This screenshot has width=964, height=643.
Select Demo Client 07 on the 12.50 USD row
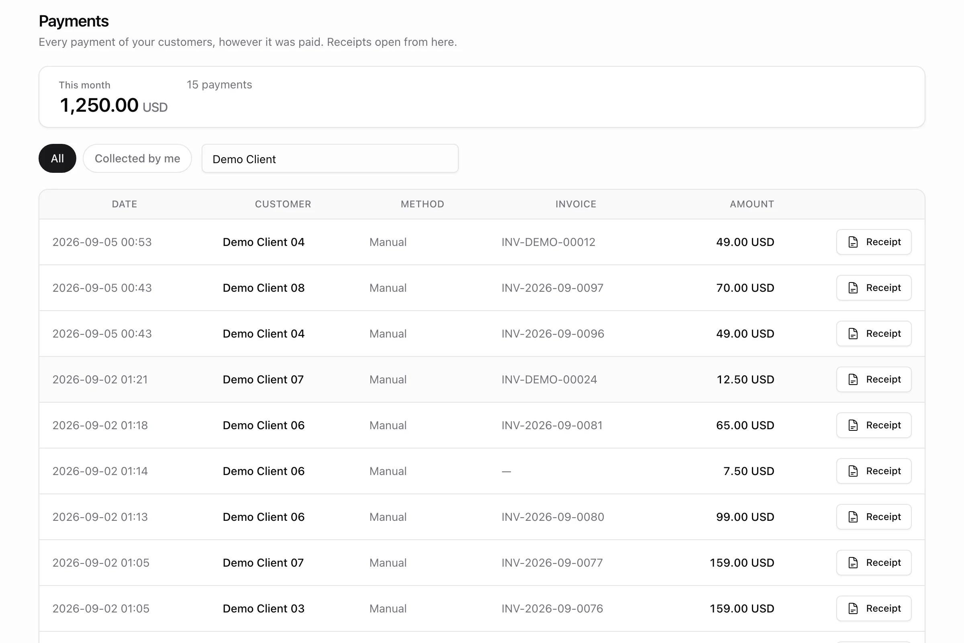coord(263,379)
